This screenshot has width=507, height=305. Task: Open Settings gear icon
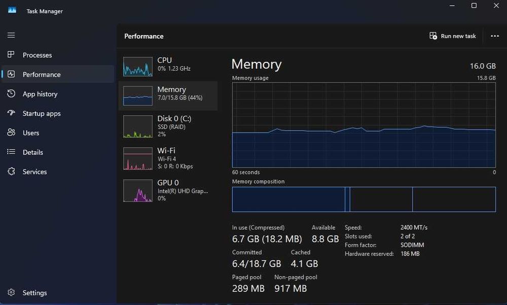click(x=11, y=293)
